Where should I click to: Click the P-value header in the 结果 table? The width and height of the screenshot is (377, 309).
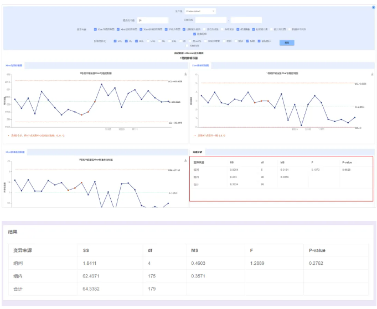click(317, 250)
